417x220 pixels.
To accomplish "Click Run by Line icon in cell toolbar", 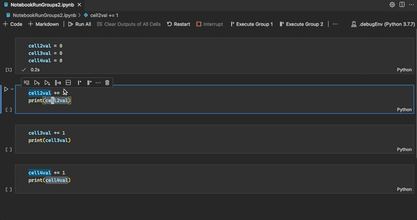I will pos(27,82).
